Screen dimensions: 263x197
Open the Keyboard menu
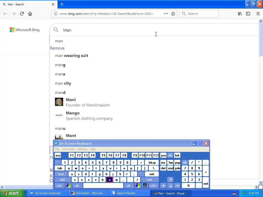coord(68,149)
